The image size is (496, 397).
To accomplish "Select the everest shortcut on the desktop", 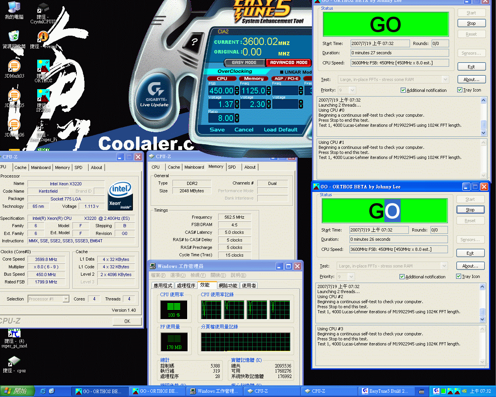I will 43,40.
